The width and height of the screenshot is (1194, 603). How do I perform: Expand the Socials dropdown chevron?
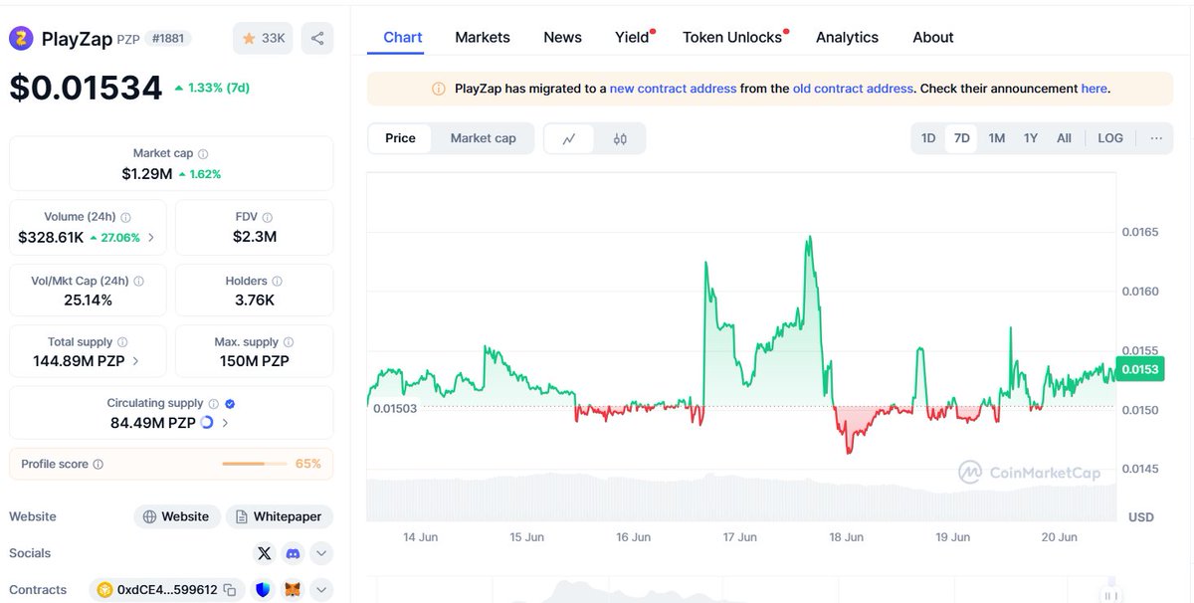tap(321, 553)
